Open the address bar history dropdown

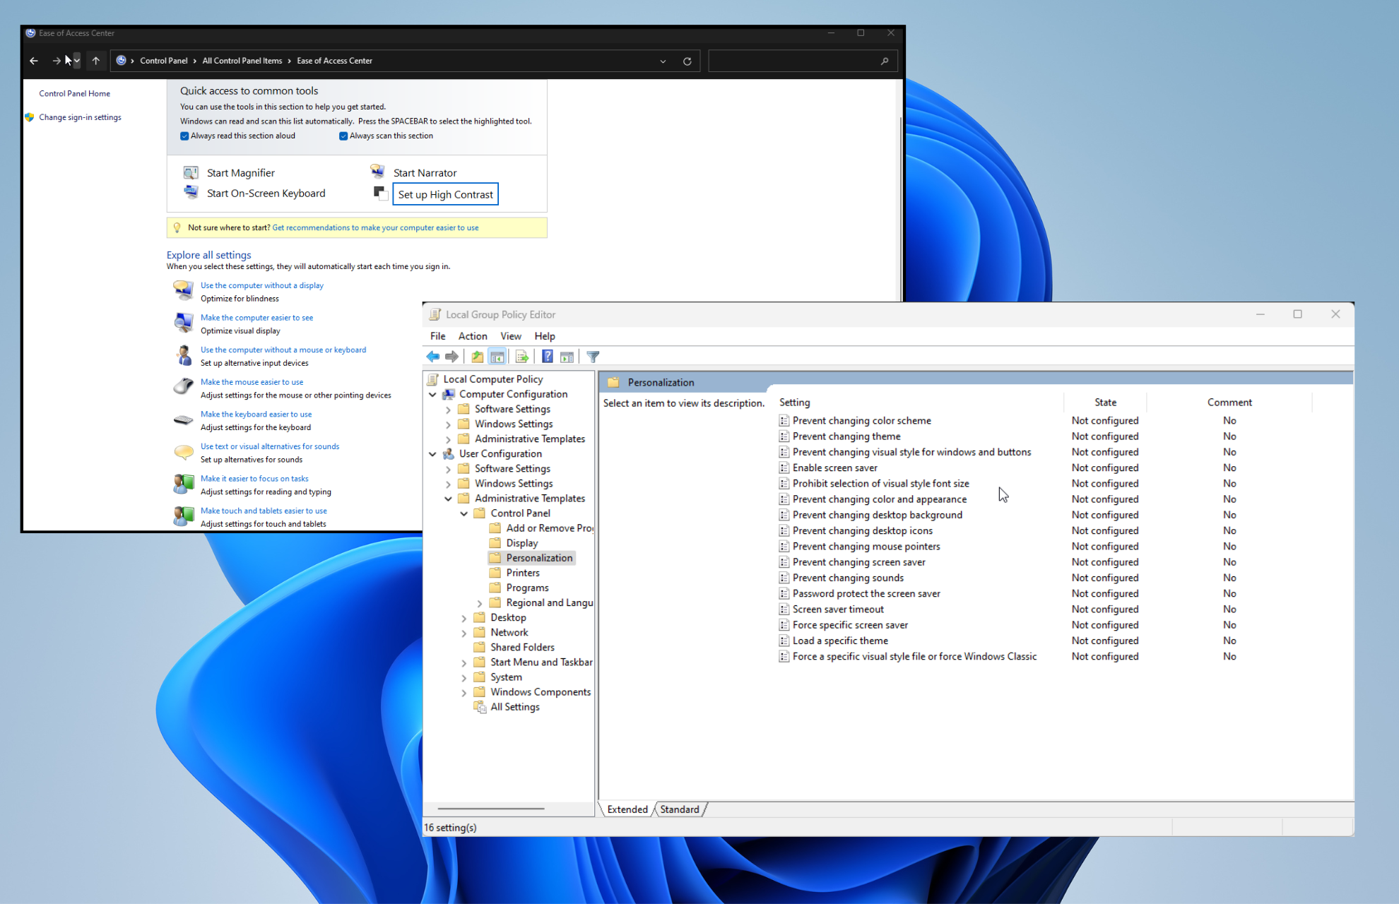[x=663, y=61]
